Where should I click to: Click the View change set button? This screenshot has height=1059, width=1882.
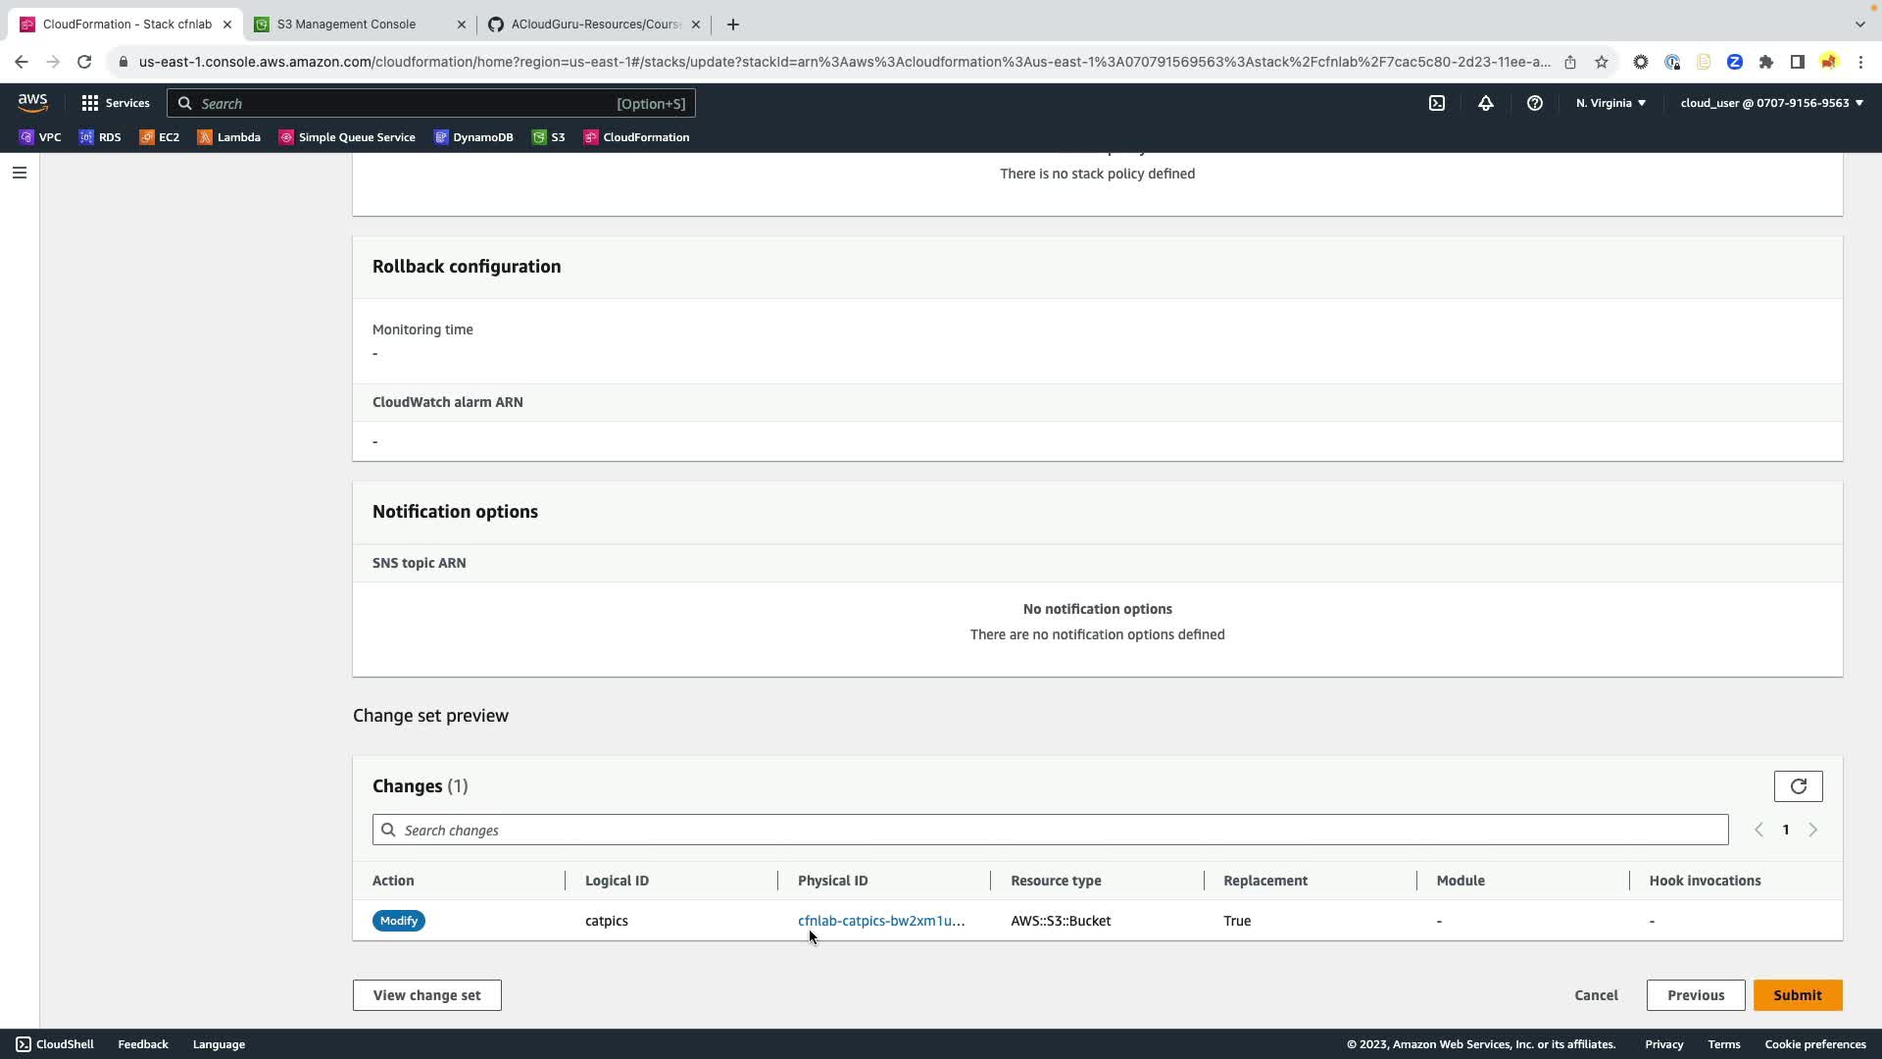coord(426,995)
